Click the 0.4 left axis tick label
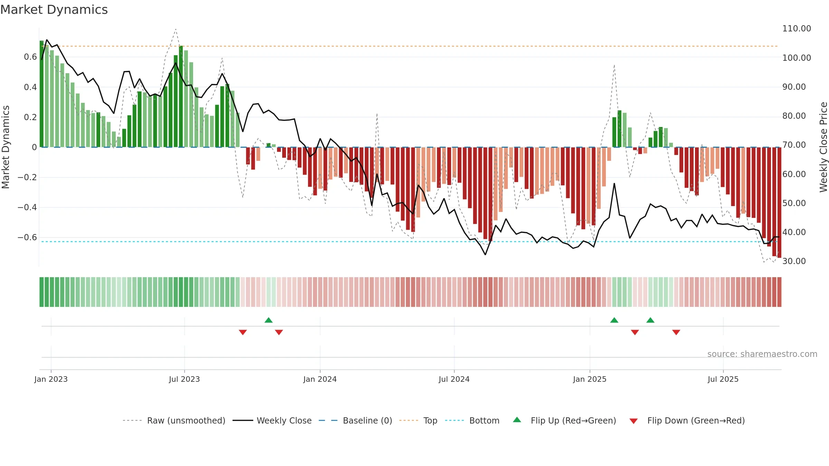The height and width of the screenshot is (466, 829). [x=30, y=87]
